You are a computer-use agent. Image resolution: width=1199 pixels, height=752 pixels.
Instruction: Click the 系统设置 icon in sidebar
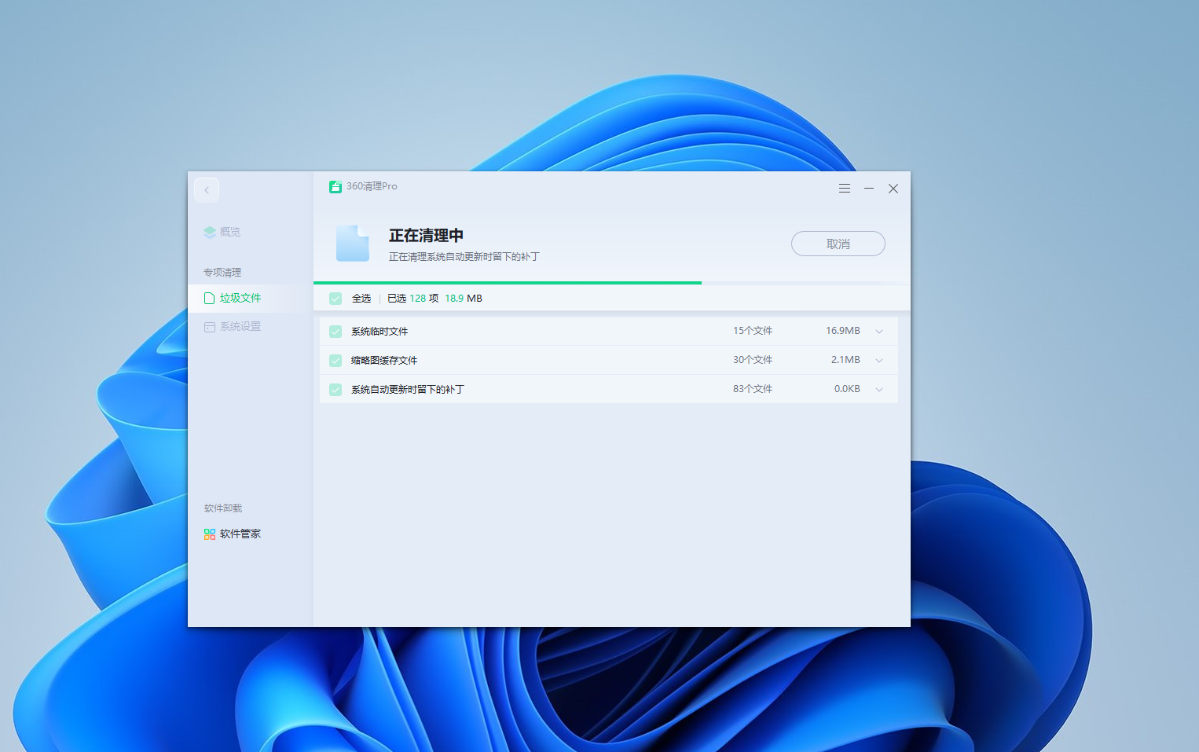pyautogui.click(x=210, y=327)
